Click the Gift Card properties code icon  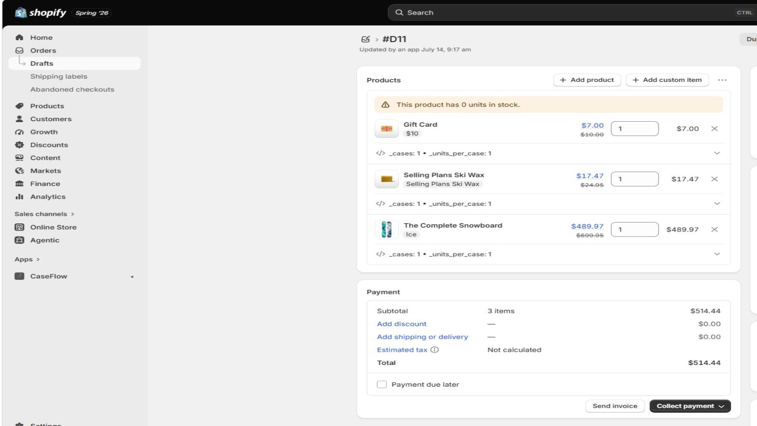coord(380,153)
